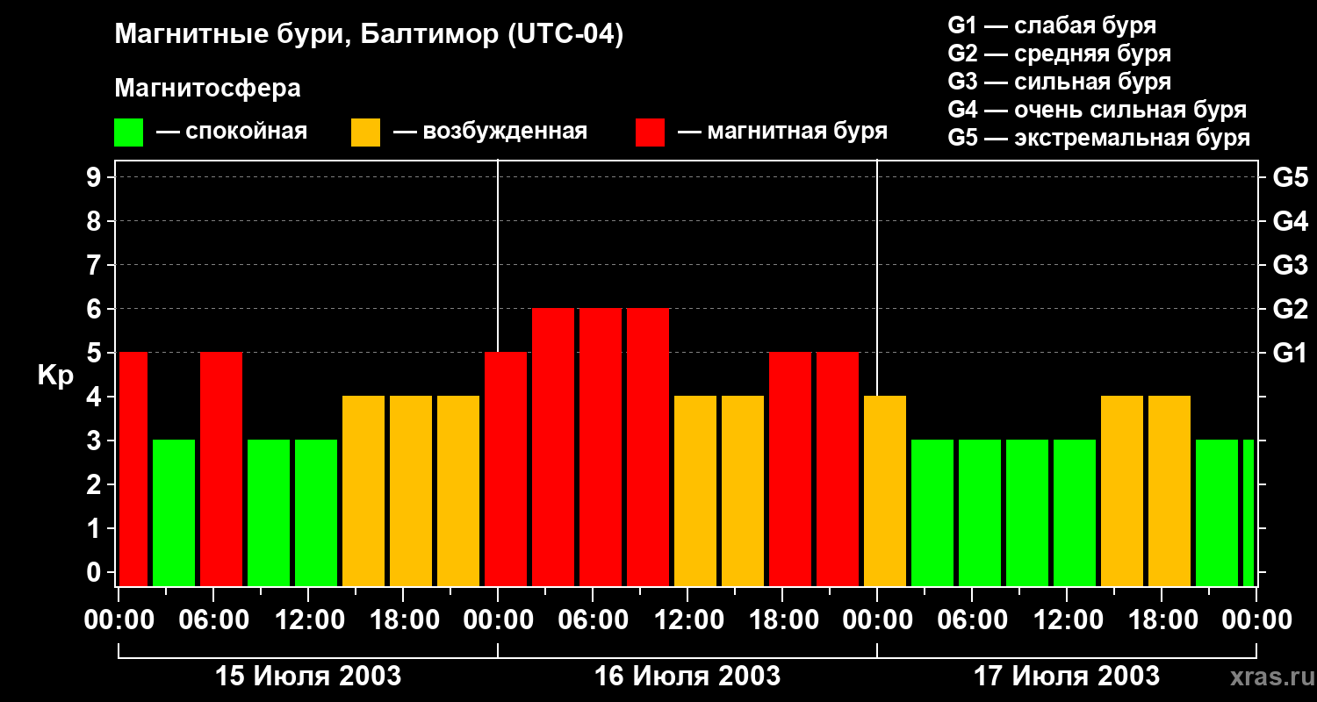Click the yellow Kp 4 bar around 18:00 on 15 Июля
Image resolution: width=1317 pixels, height=702 pixels.
(x=411, y=491)
